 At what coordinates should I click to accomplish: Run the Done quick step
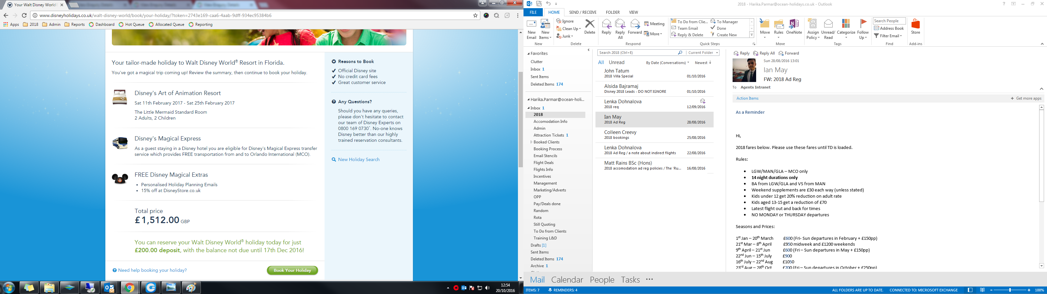coord(719,28)
